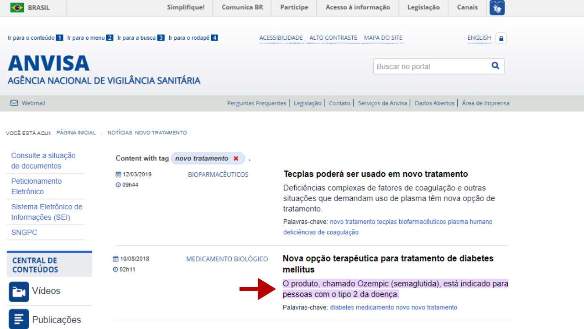The image size is (584, 329).
Task: Remove the novo tratamento tag filter
Action: pos(236,159)
